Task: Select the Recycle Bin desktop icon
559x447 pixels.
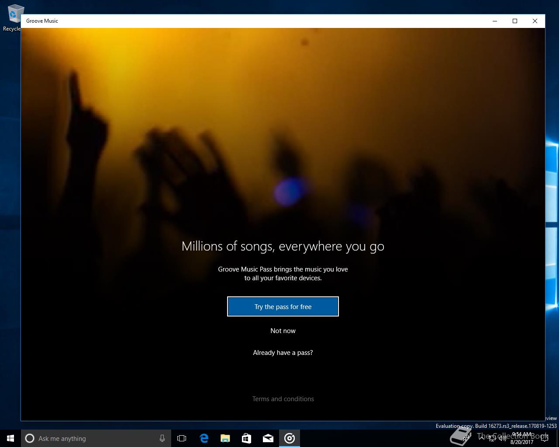Action: pyautogui.click(x=13, y=17)
